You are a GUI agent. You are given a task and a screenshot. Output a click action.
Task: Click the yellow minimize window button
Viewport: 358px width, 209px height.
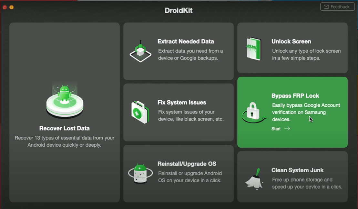coord(12,7)
